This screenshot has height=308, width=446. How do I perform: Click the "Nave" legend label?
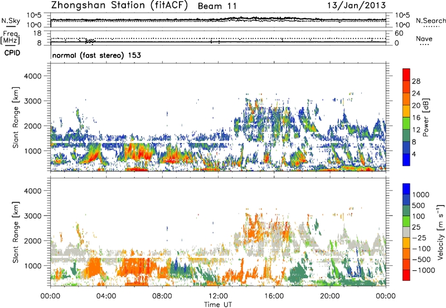[x=424, y=38]
